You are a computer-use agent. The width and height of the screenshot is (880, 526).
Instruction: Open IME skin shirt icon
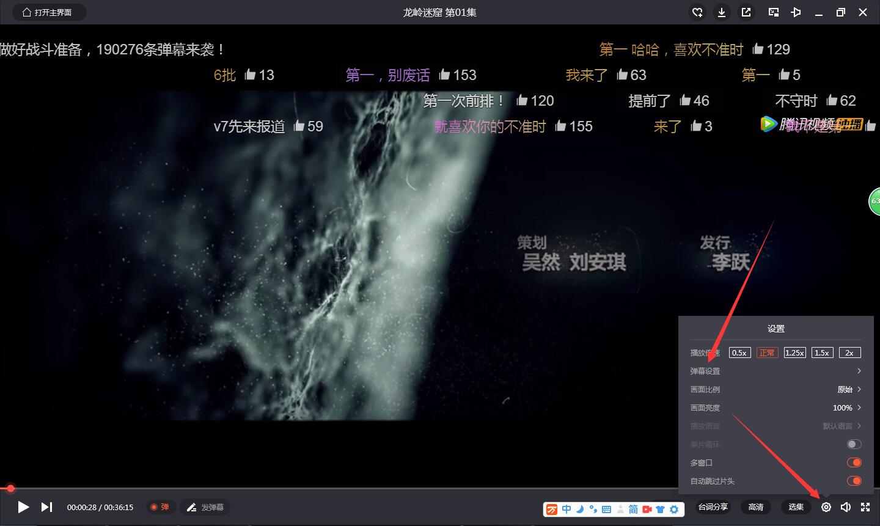[660, 509]
